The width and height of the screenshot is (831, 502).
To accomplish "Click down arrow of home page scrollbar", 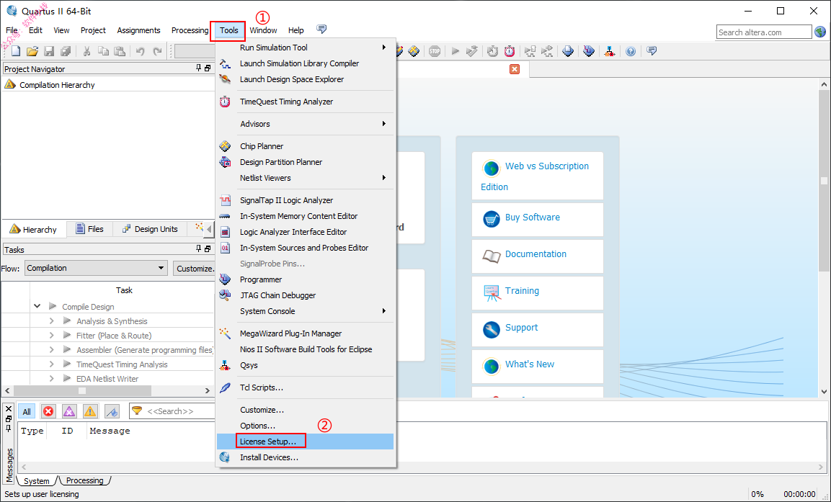I will 824,392.
